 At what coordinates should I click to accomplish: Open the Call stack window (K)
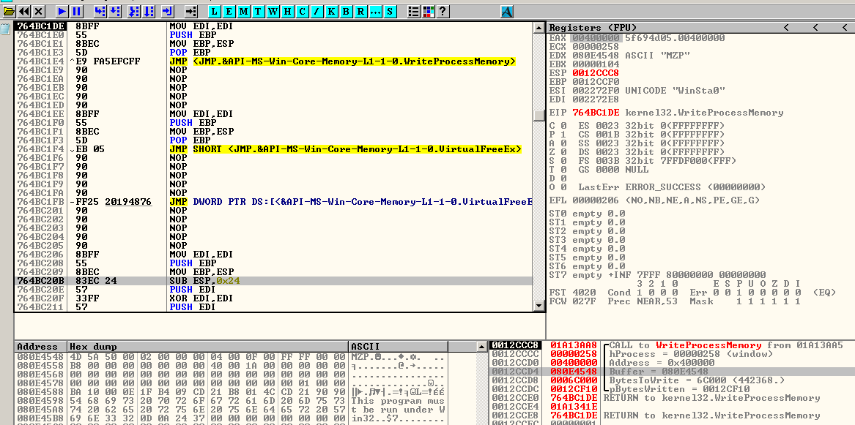[331, 12]
